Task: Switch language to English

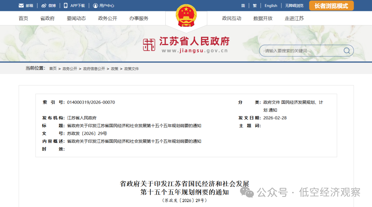Action: click(x=271, y=6)
